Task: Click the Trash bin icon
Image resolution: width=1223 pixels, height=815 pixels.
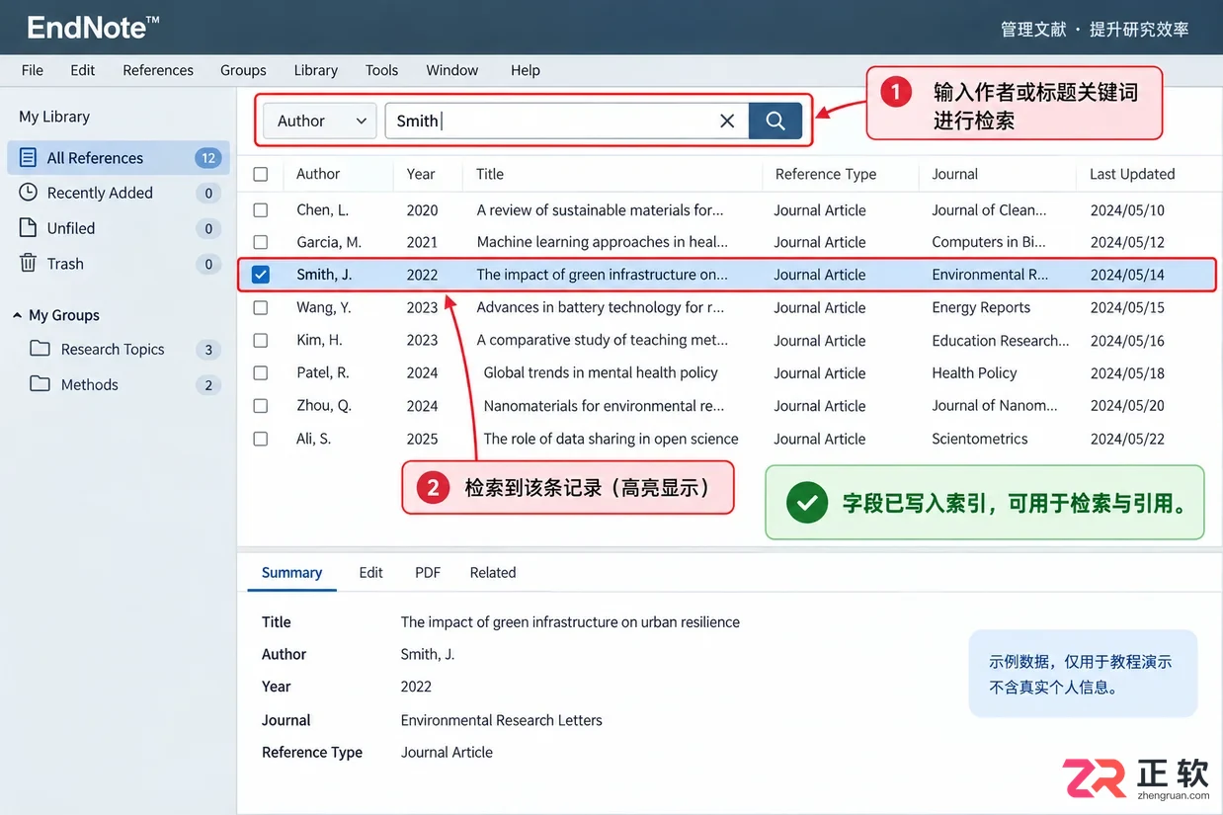Action: point(29,264)
